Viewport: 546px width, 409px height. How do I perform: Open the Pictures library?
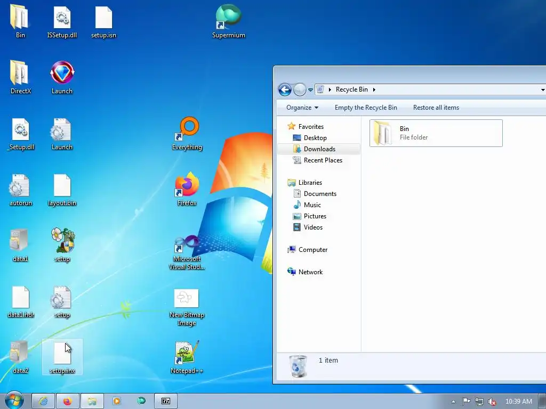310,216
